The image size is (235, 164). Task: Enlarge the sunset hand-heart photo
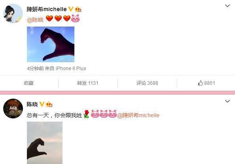45,143
